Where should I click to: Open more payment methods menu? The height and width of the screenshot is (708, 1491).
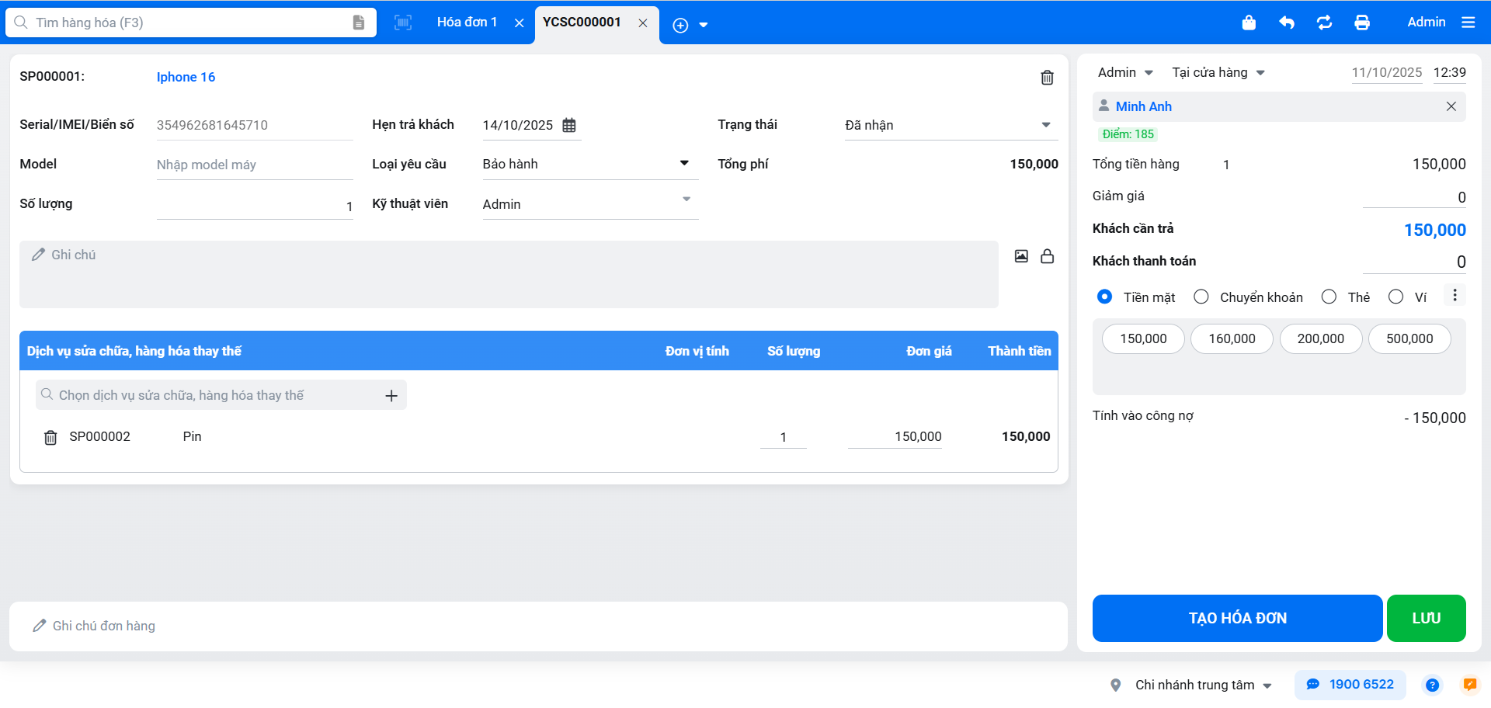coord(1455,296)
